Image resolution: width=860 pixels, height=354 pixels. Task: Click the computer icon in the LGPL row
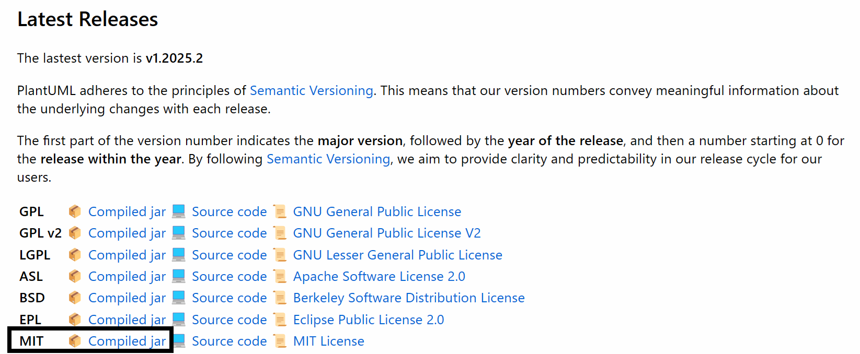click(179, 254)
